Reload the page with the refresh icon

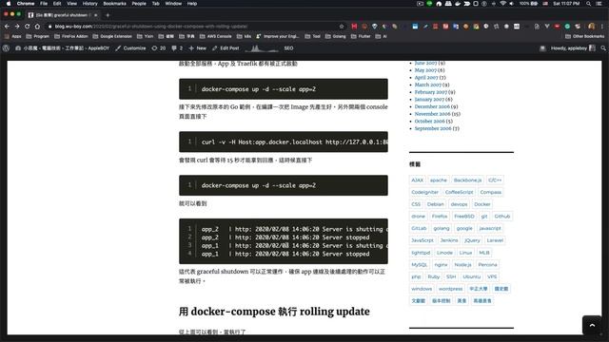pos(28,27)
